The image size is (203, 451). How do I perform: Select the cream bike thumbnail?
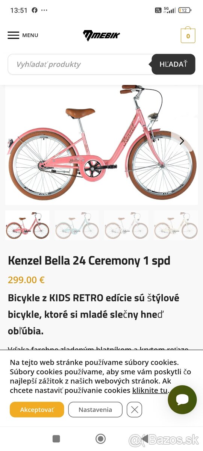[x=176, y=225]
